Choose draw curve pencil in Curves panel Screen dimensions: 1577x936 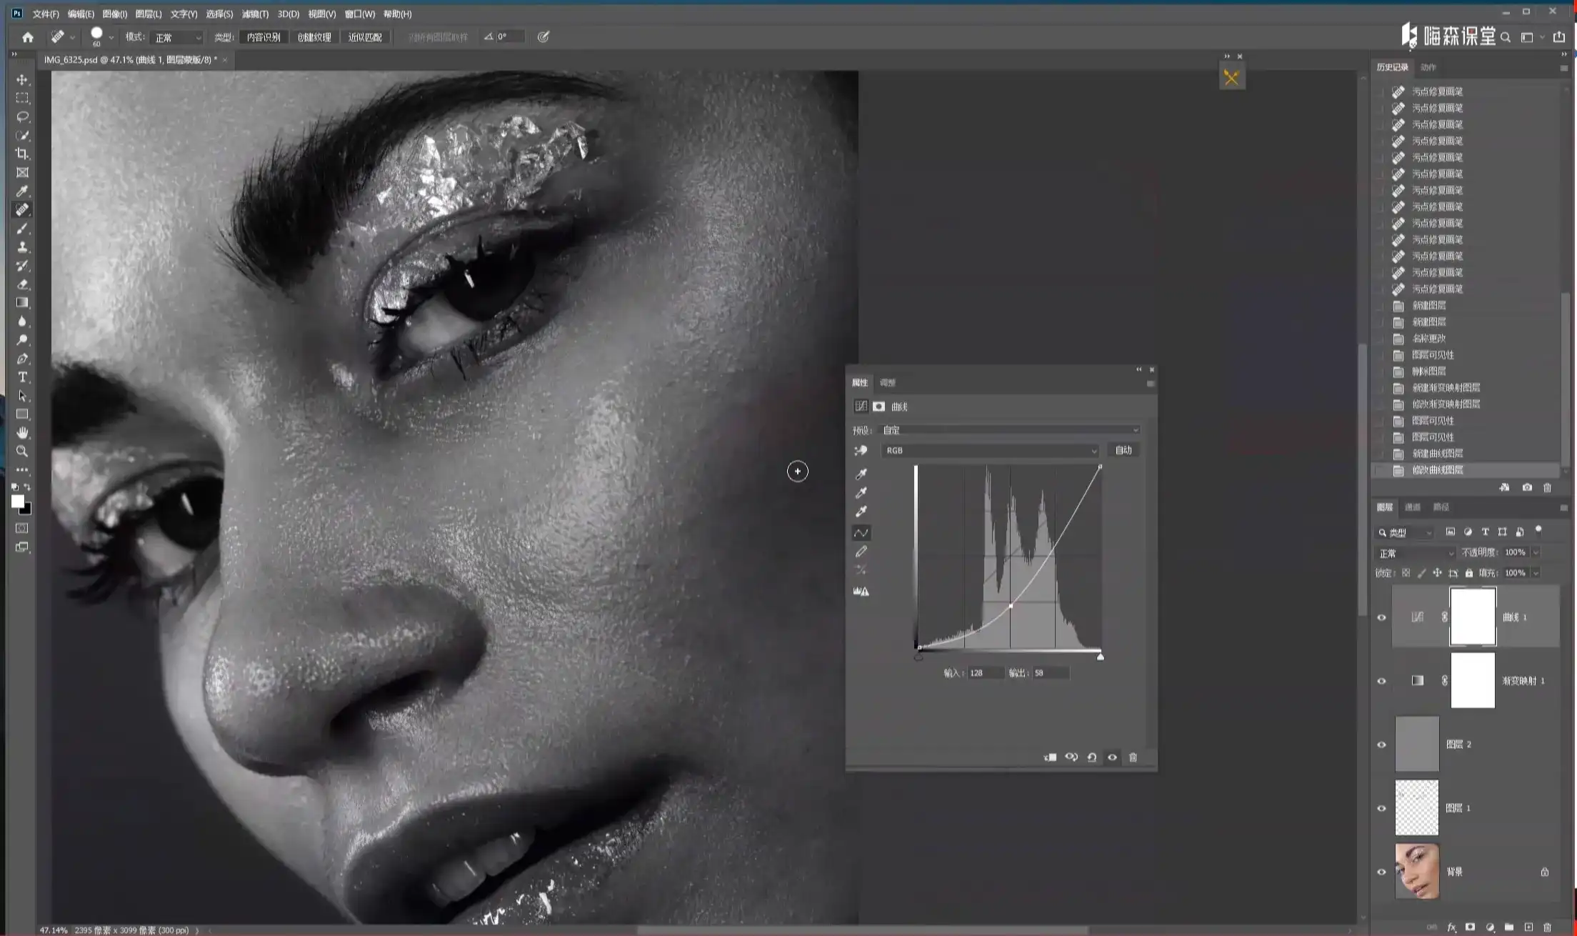[861, 552]
